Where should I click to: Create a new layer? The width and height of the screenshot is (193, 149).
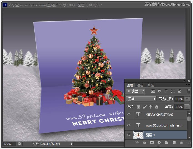174,143
